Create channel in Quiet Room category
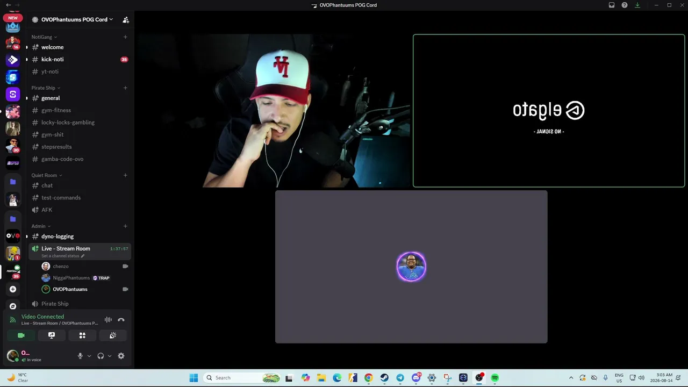 coord(125,175)
